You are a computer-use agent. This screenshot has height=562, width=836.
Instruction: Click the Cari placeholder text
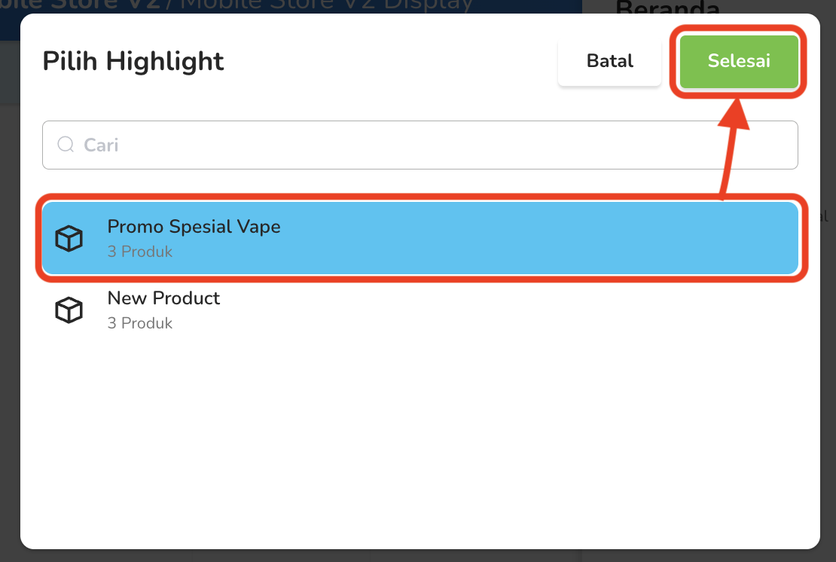coord(101,145)
